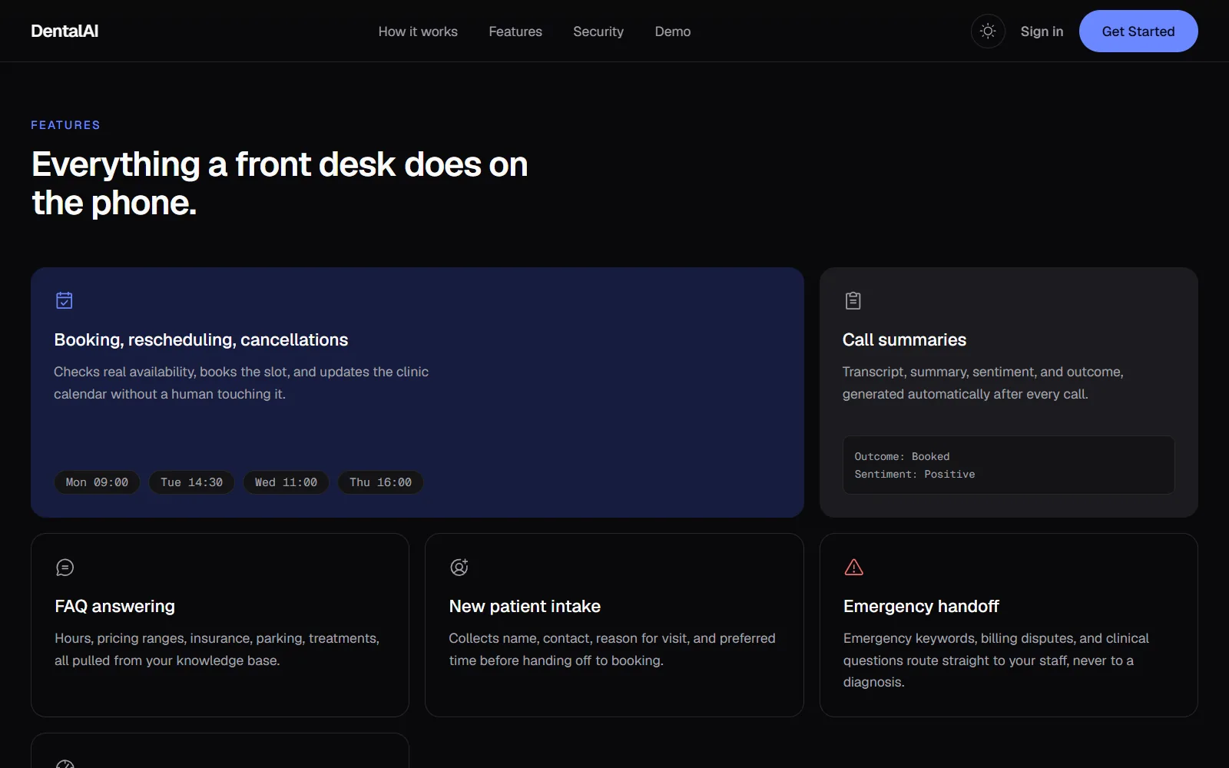The width and height of the screenshot is (1229, 768).
Task: Click the Get Started button
Action: (x=1138, y=31)
